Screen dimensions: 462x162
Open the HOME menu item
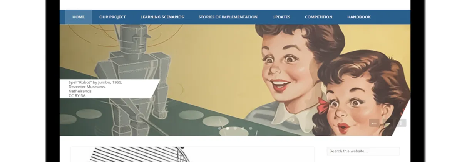[x=79, y=17]
